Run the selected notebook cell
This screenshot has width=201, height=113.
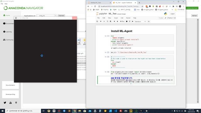click(x=122, y=22)
